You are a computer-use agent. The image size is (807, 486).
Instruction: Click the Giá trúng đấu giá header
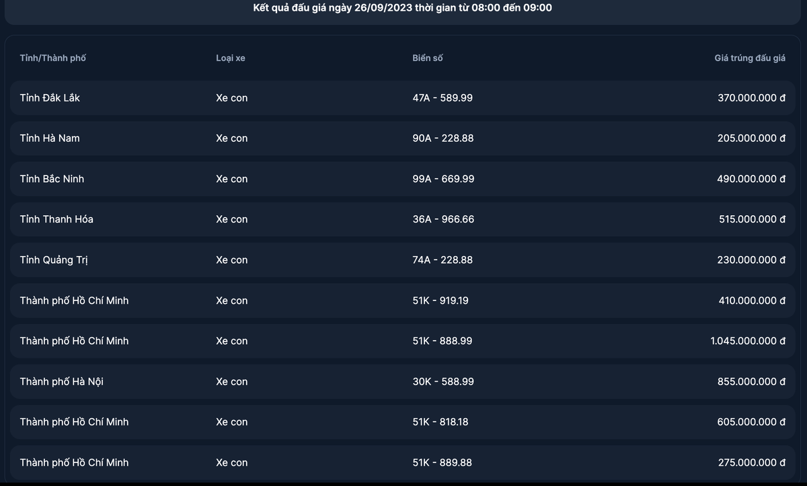(749, 58)
